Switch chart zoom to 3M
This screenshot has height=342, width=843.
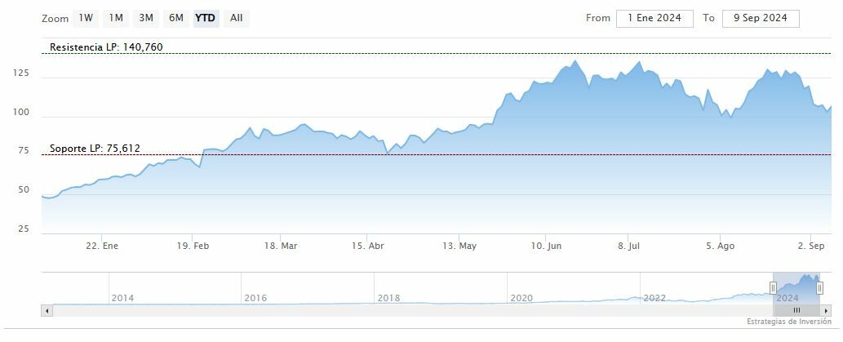point(146,18)
